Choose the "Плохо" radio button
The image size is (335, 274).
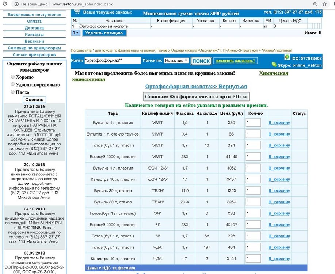(x=13, y=92)
